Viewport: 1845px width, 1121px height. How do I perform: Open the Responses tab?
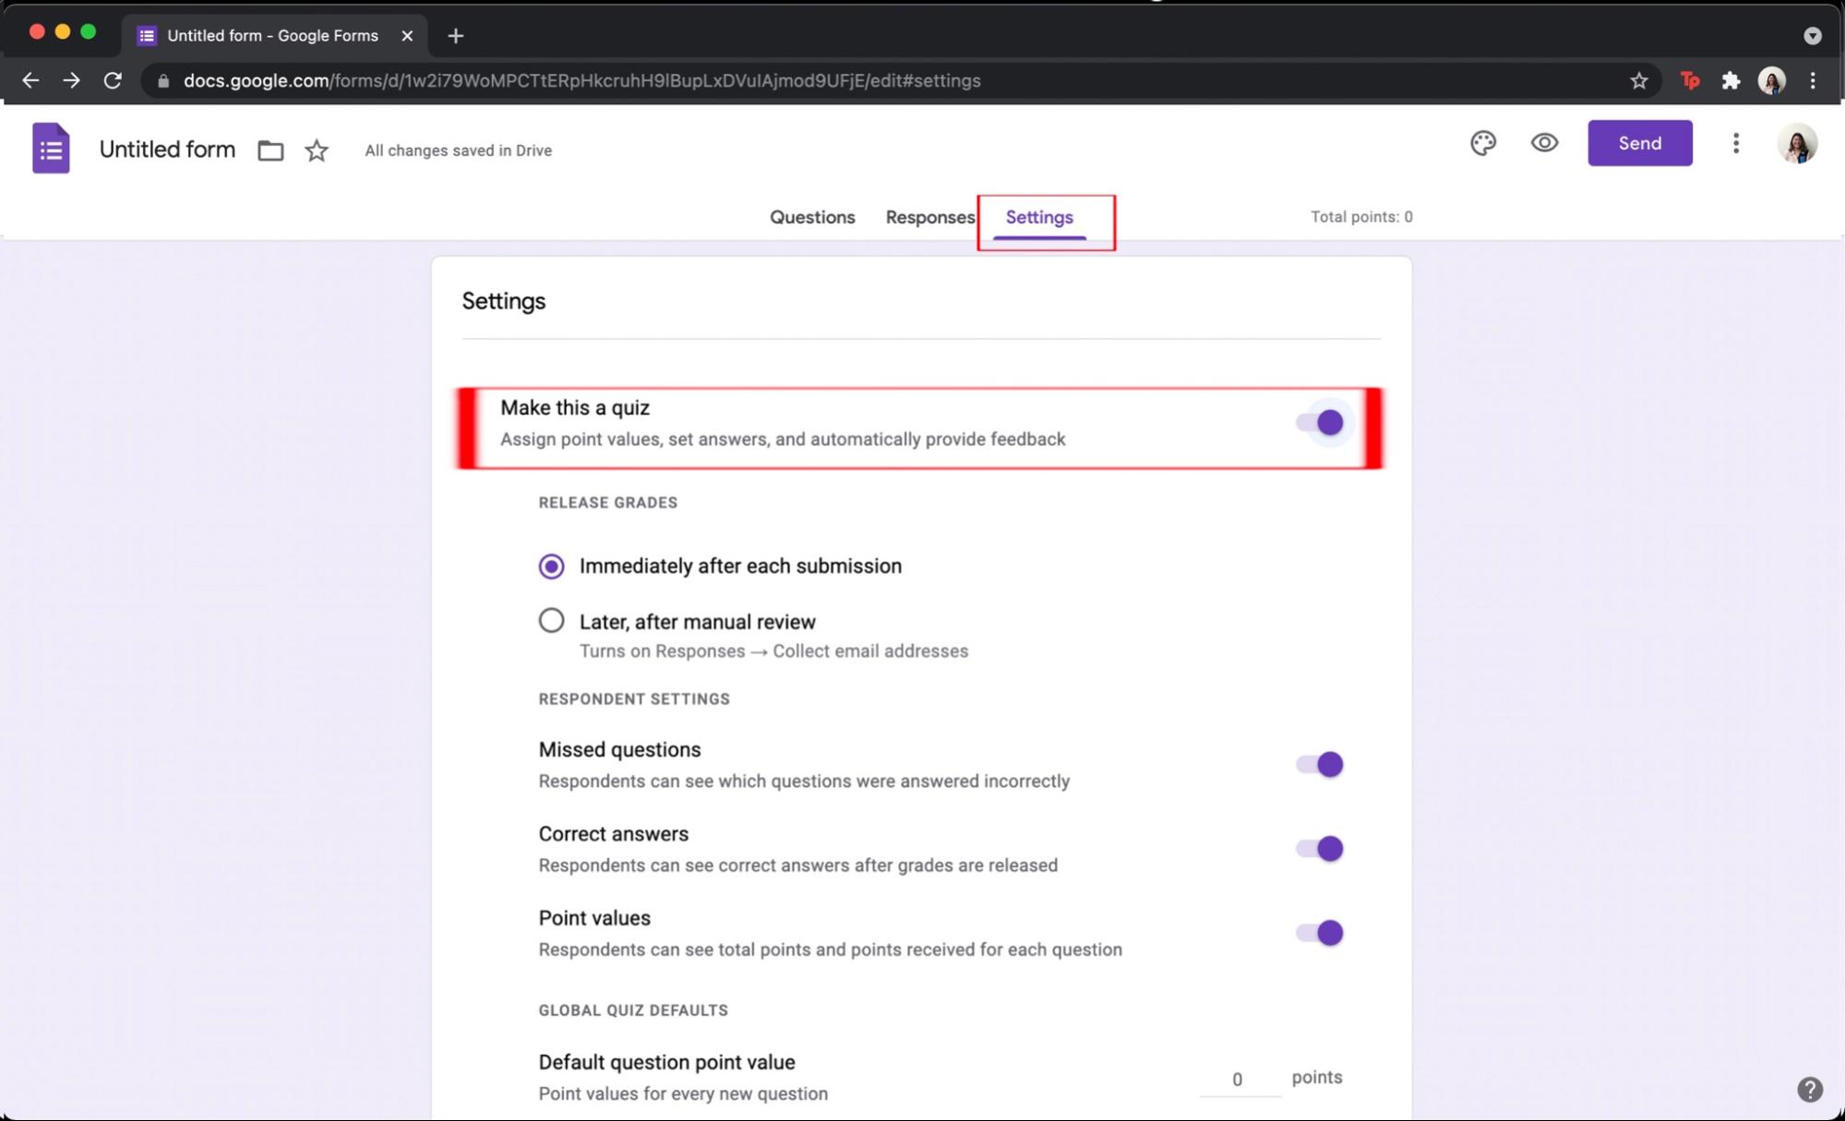[929, 217]
